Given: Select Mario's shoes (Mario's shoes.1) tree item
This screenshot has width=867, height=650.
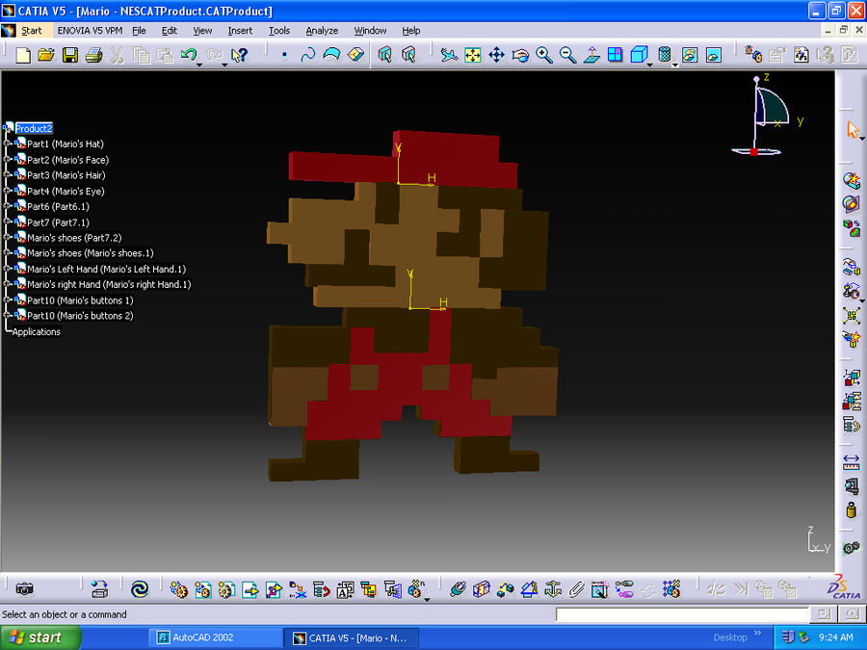Looking at the screenshot, I should pyautogui.click(x=91, y=253).
